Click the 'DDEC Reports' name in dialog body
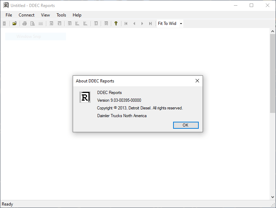Image resolution: width=276 pixels, height=208 pixels. (x=109, y=93)
